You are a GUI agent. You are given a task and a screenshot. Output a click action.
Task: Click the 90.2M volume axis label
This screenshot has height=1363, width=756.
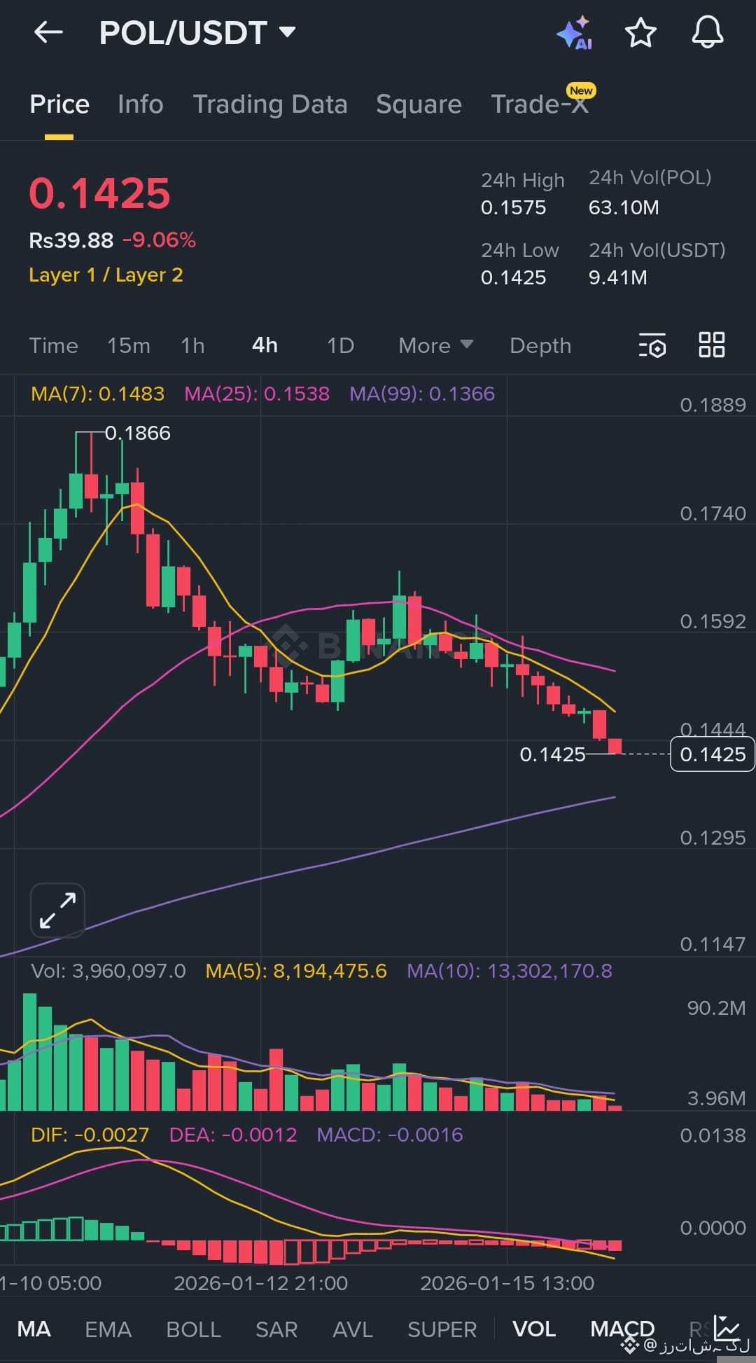(x=716, y=1008)
